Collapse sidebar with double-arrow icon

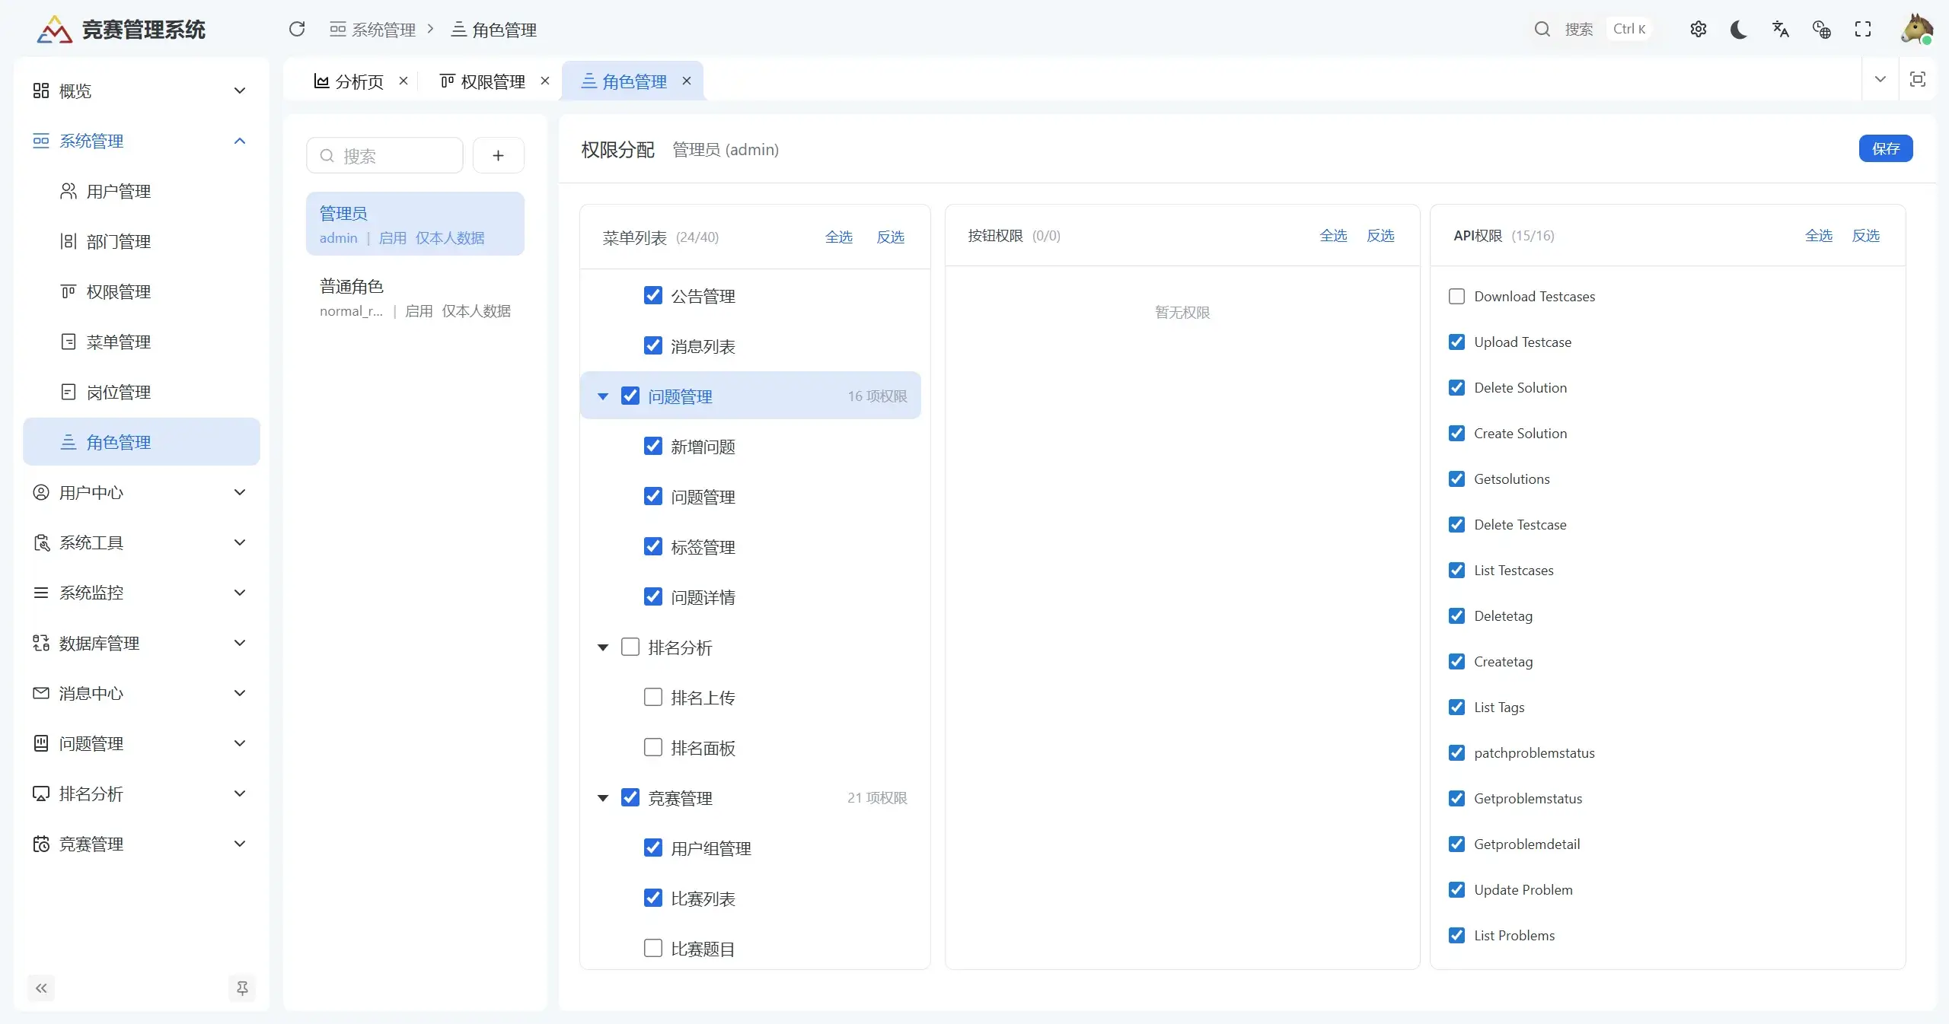(x=41, y=987)
